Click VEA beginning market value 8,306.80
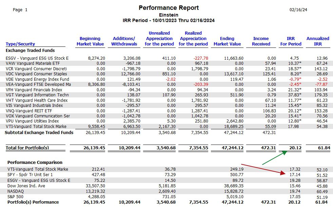The height and width of the screenshot is (207, 333). coord(96,84)
